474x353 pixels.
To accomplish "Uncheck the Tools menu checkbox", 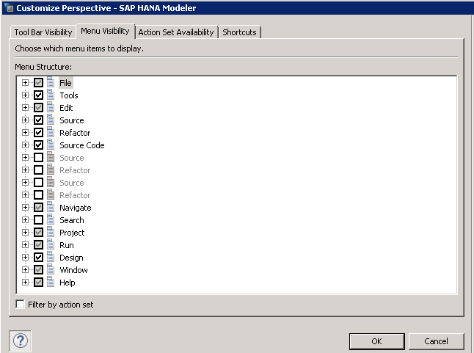I will [x=38, y=95].
